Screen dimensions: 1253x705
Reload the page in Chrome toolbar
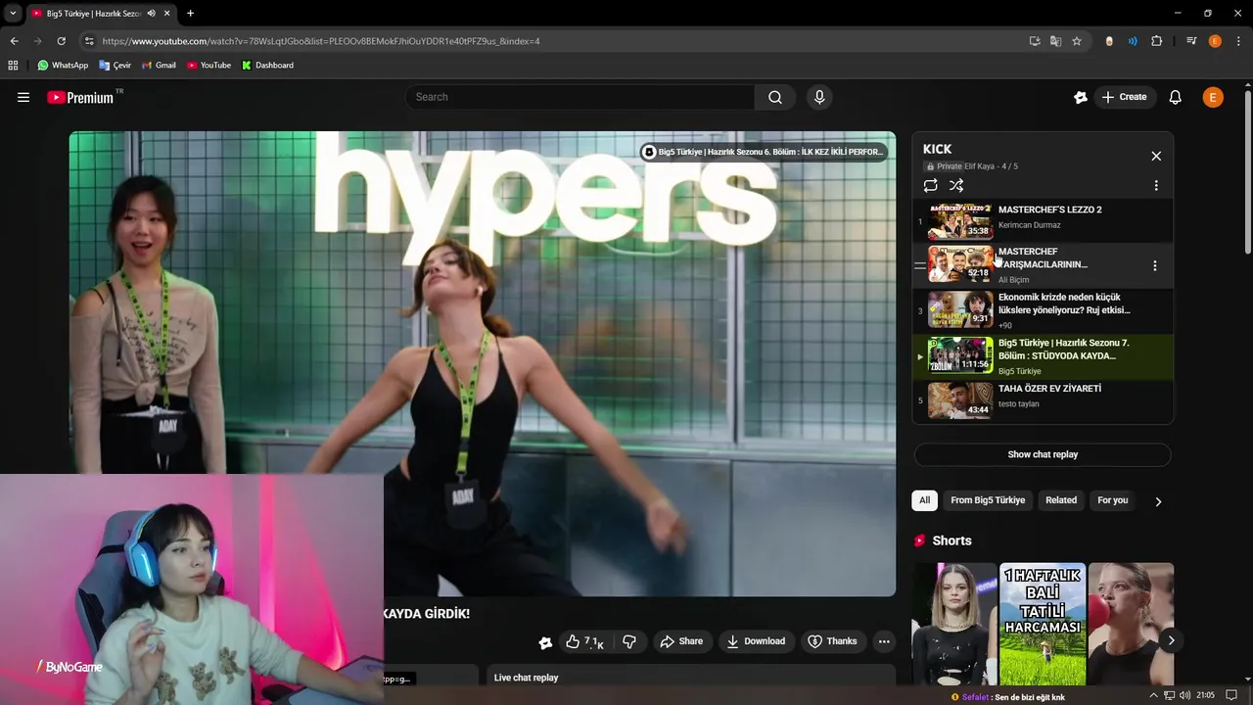pos(61,41)
